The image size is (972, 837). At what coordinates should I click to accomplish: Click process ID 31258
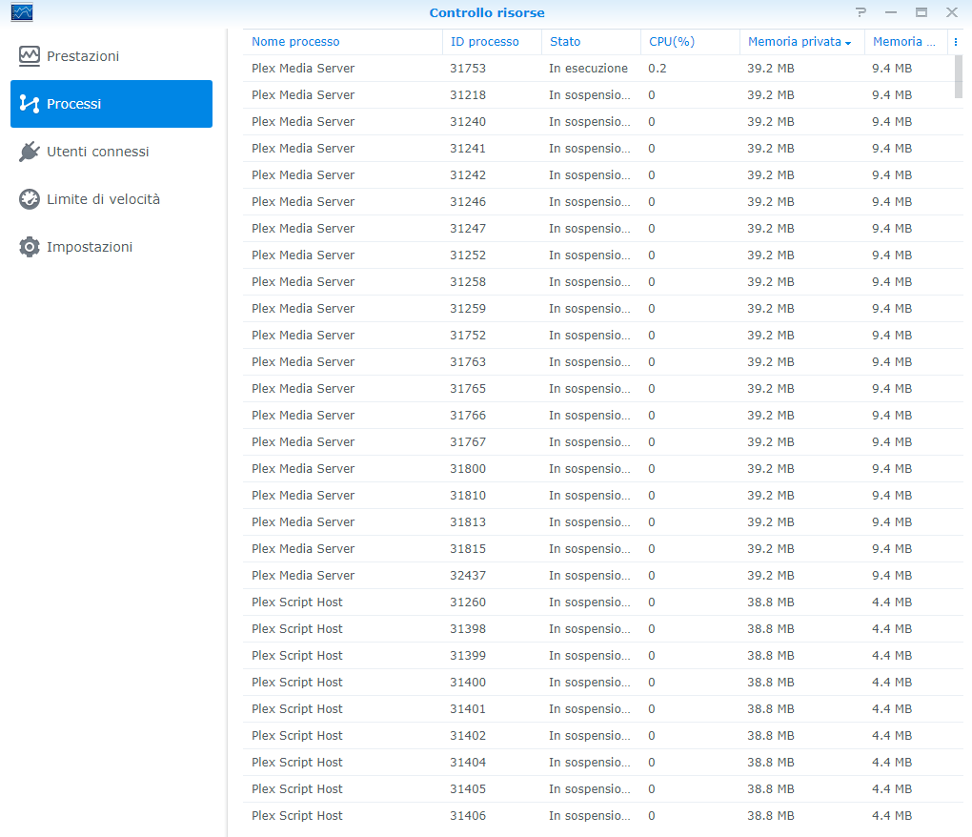468,281
